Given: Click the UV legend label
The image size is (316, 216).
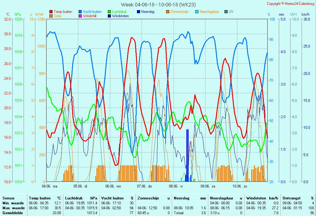Looking at the screenshot, I should coord(231,12).
